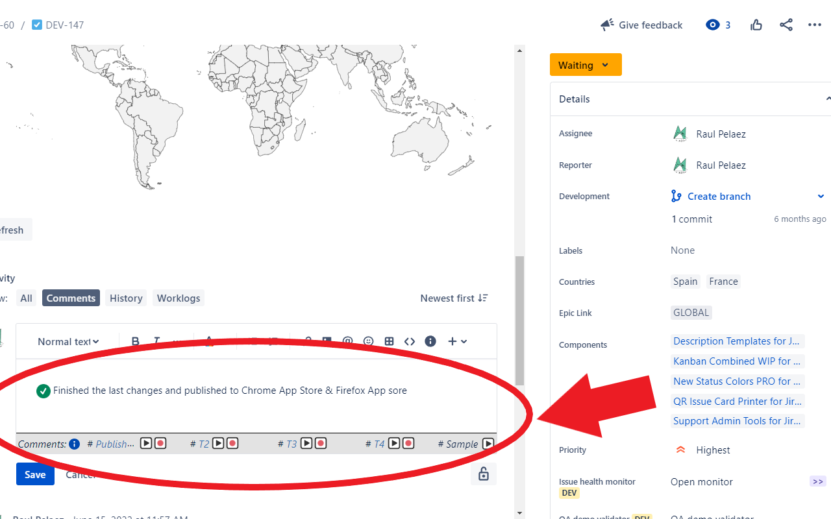Switch to the Worklogs tab
The image size is (831, 519).
(178, 298)
